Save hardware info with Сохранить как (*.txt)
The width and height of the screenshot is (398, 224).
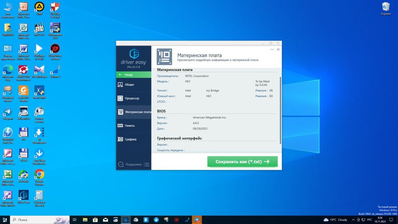tap(242, 162)
